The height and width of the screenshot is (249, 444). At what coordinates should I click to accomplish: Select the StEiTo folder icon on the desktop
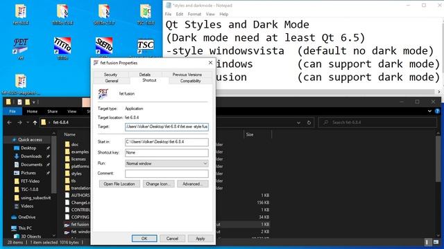click(x=104, y=15)
